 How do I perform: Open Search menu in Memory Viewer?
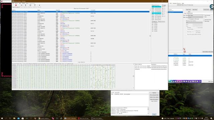coord(16,3)
